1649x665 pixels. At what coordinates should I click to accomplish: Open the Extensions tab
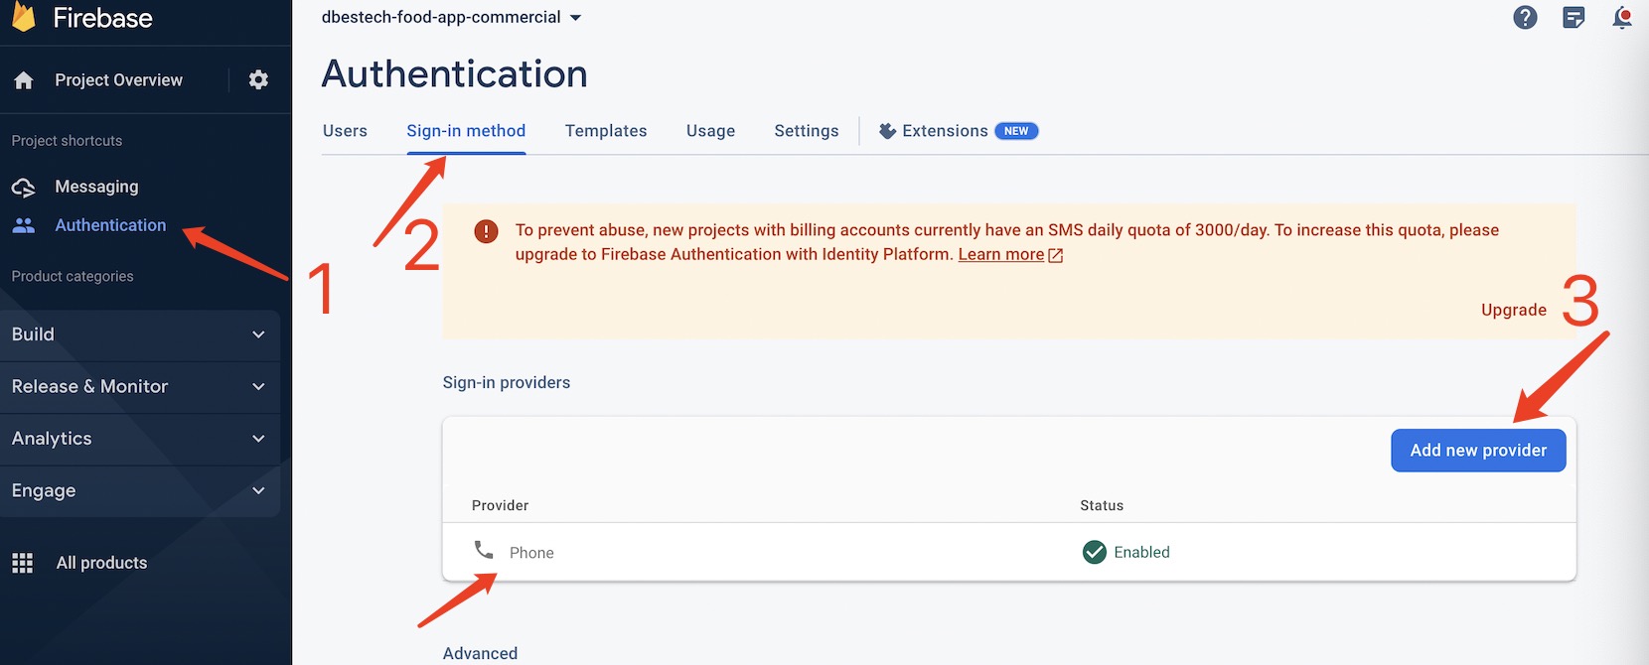click(959, 131)
